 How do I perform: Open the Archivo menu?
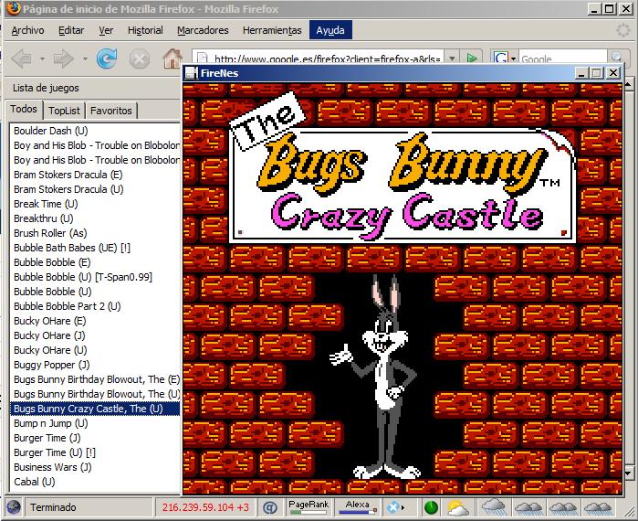tap(27, 30)
